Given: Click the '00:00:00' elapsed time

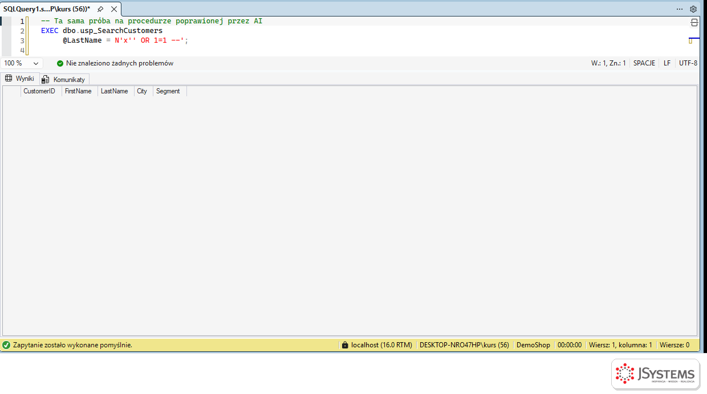Looking at the screenshot, I should (570, 345).
